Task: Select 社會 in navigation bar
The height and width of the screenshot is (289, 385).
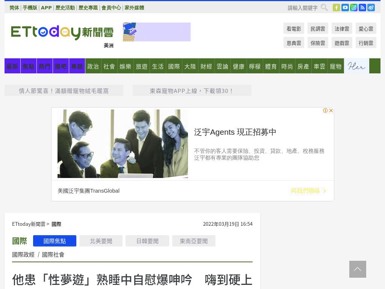Action: (109, 66)
